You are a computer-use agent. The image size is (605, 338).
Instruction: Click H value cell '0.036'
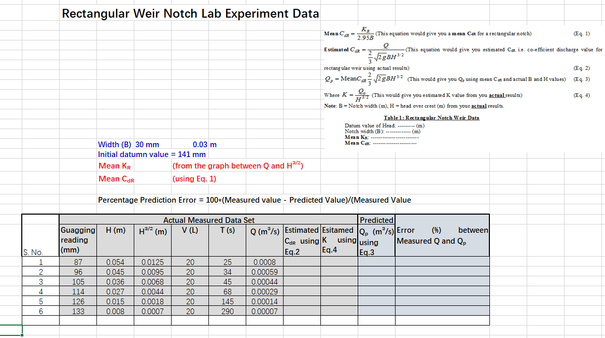(116, 282)
